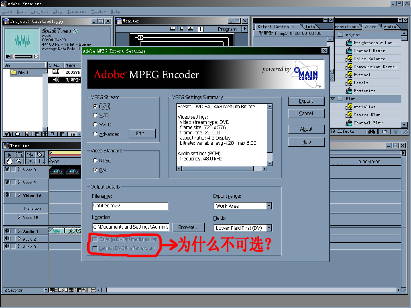The height and width of the screenshot is (308, 411).
Task: Click the Export button
Action: pos(306,101)
